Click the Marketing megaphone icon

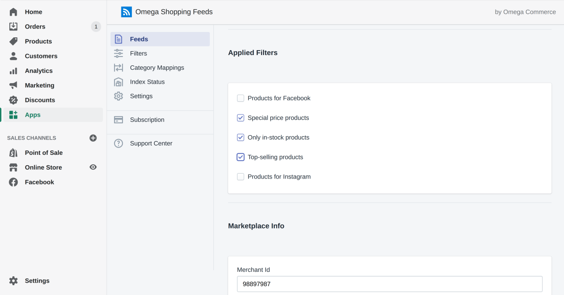click(13, 85)
